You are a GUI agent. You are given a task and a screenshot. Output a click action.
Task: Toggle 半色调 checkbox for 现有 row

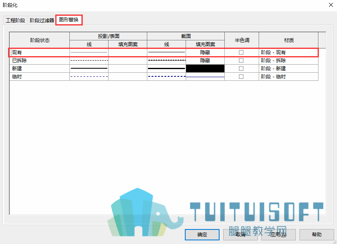pos(241,52)
